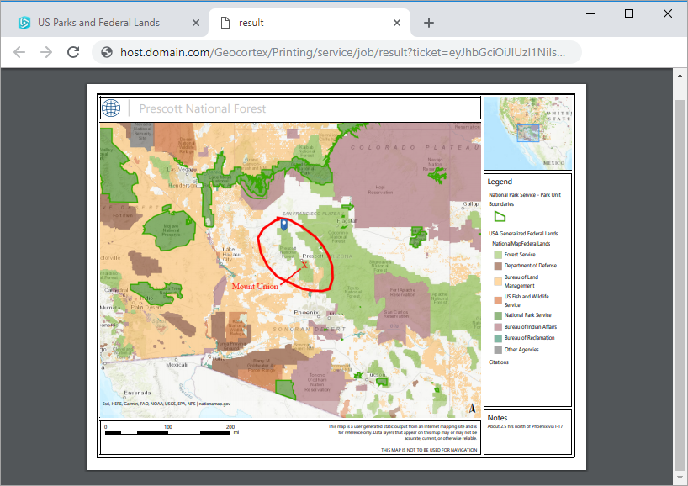
Task: Click the overview inset map thumbnail
Action: [x=527, y=132]
